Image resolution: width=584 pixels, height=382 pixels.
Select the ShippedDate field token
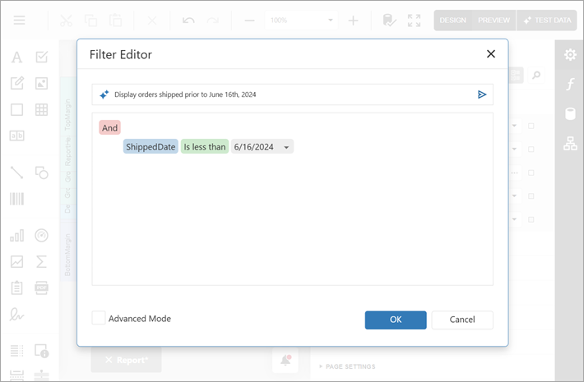click(x=151, y=146)
